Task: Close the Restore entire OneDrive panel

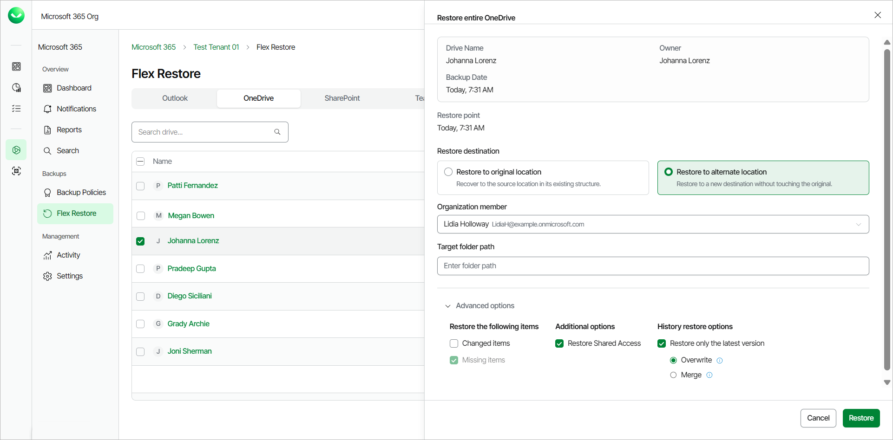Action: click(878, 15)
